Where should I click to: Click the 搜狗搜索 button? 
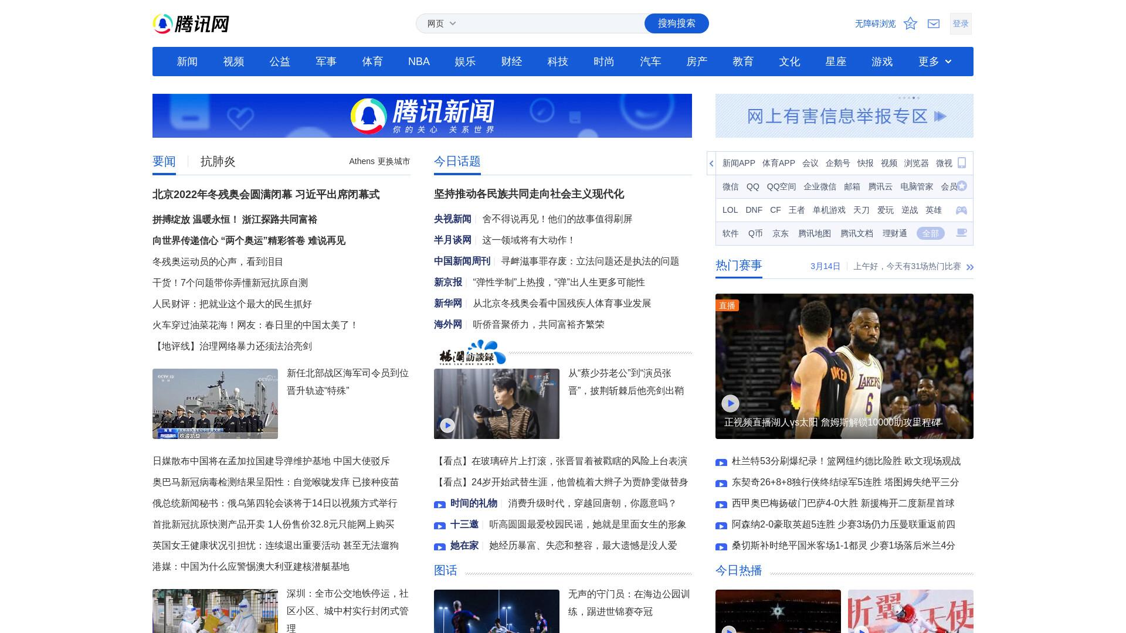pos(677,23)
